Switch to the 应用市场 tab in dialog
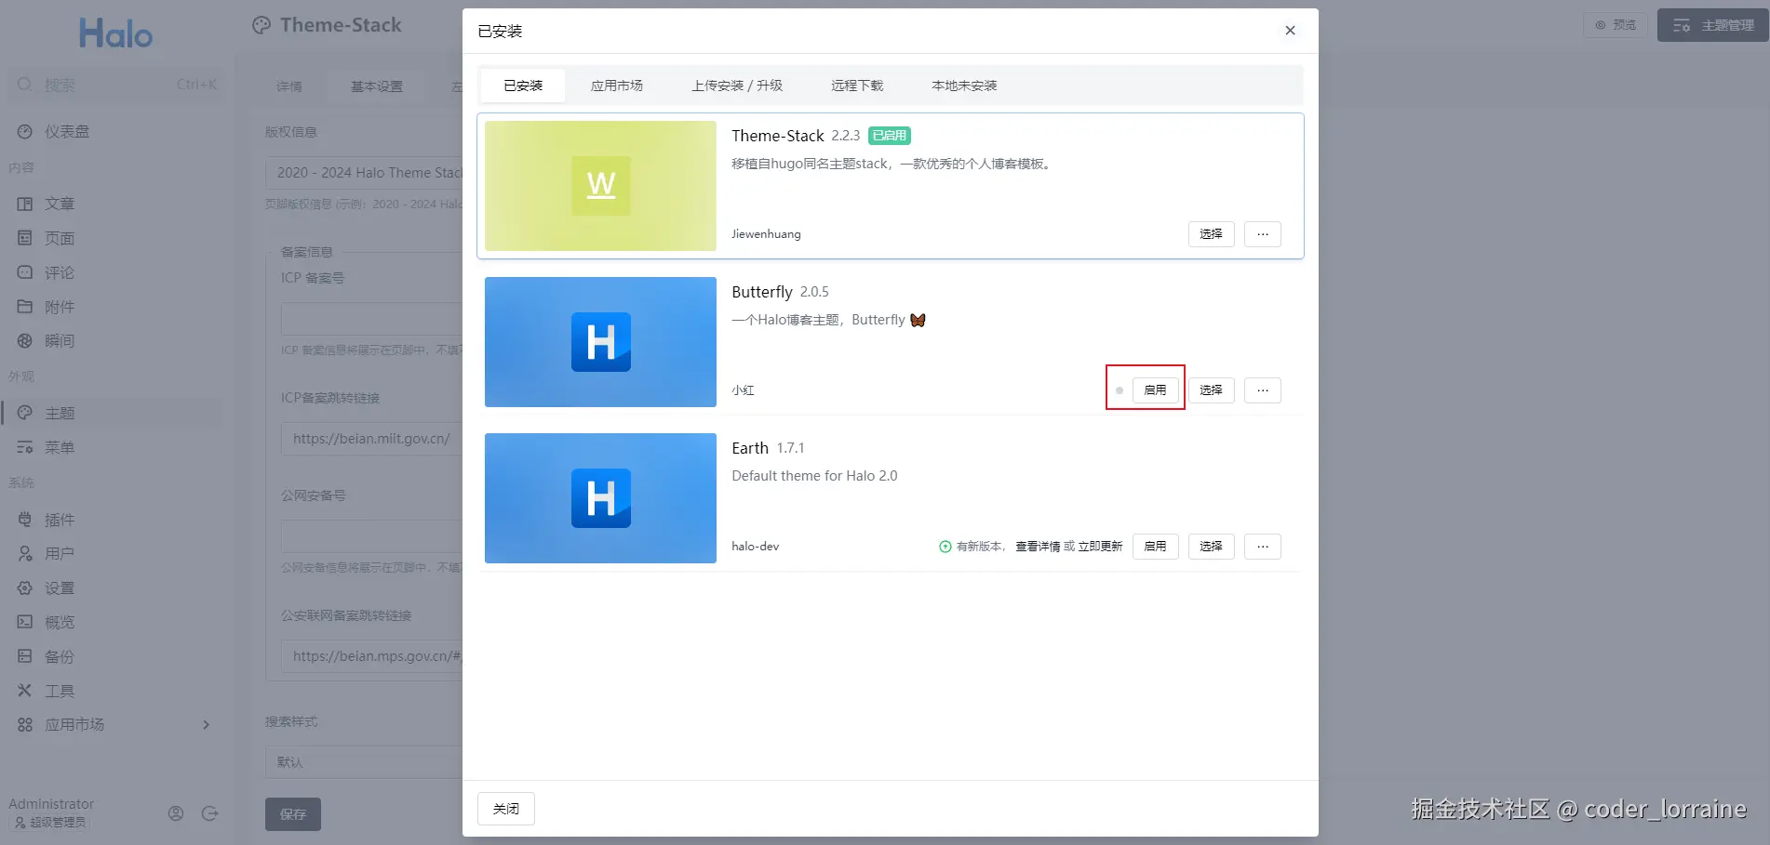The height and width of the screenshot is (845, 1770). [617, 86]
